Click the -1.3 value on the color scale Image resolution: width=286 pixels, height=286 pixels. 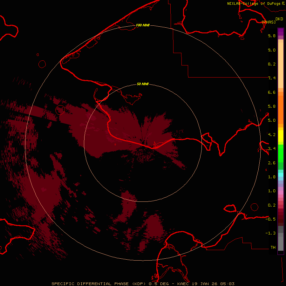270,233
